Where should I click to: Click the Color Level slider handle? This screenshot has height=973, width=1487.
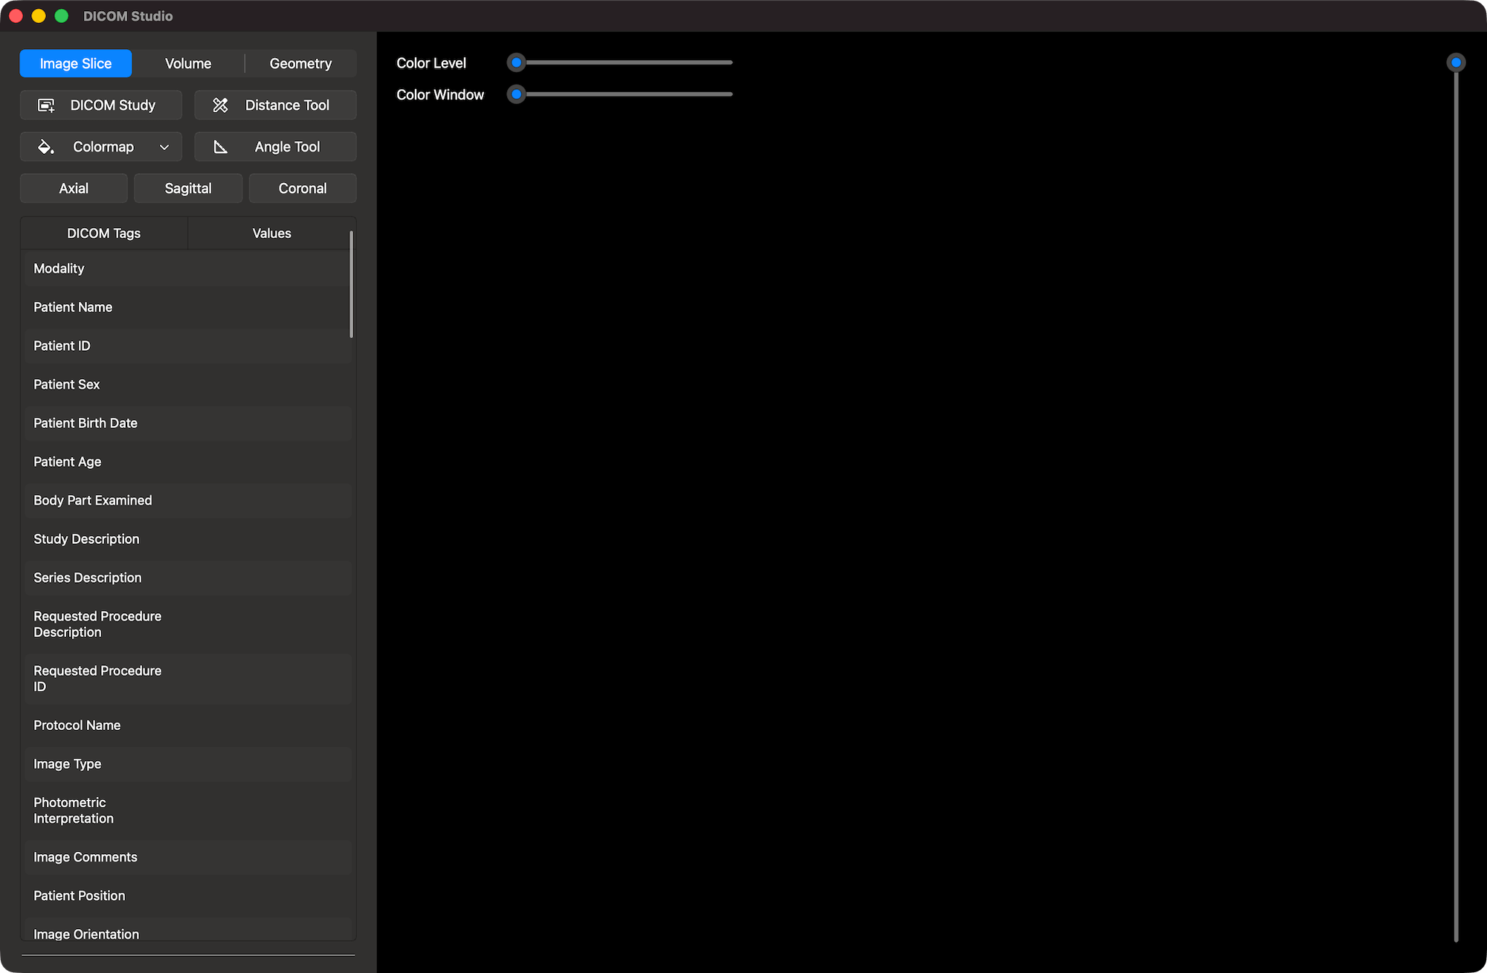517,62
